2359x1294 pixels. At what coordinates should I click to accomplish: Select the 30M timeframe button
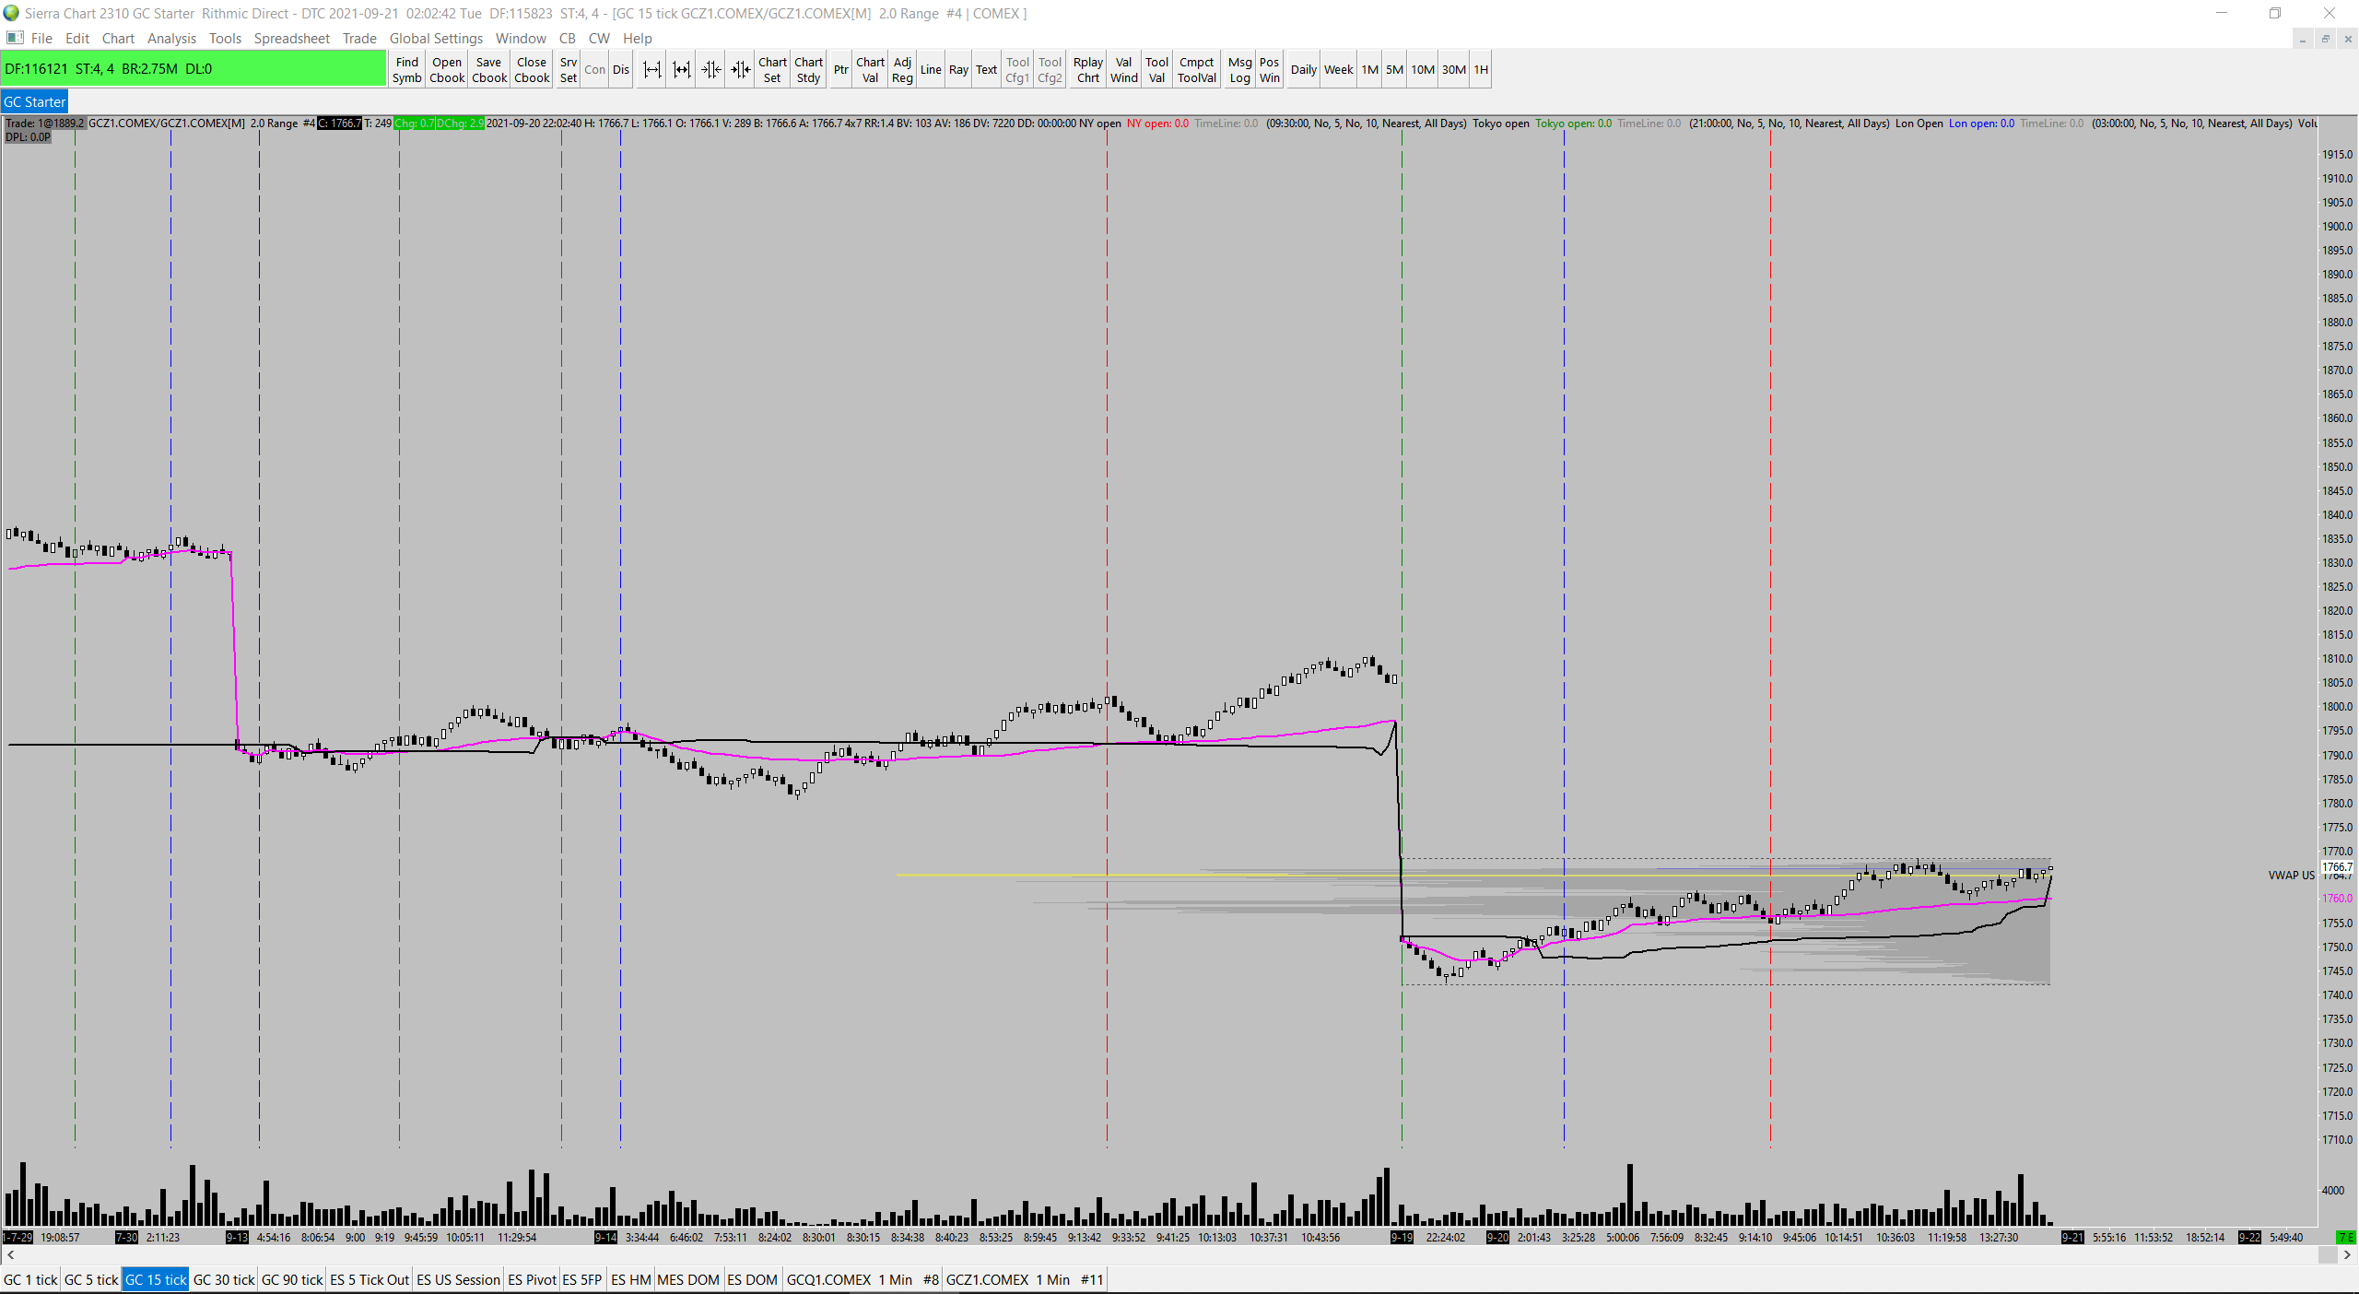click(1453, 70)
